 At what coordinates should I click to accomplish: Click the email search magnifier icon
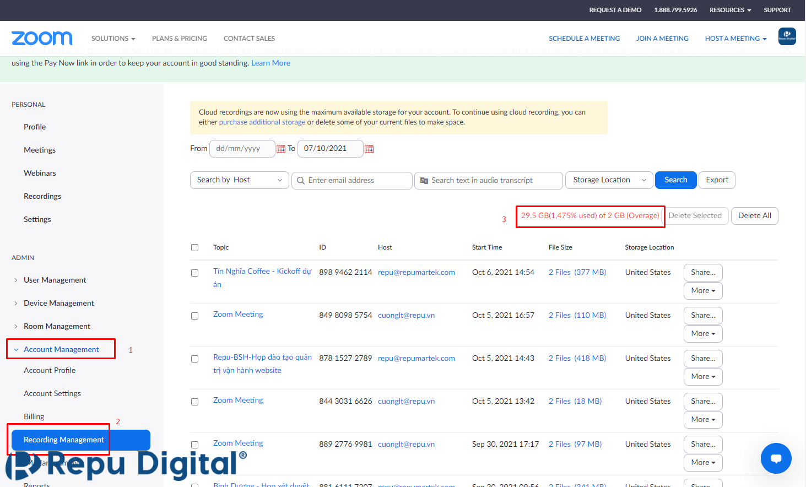pyautogui.click(x=301, y=181)
